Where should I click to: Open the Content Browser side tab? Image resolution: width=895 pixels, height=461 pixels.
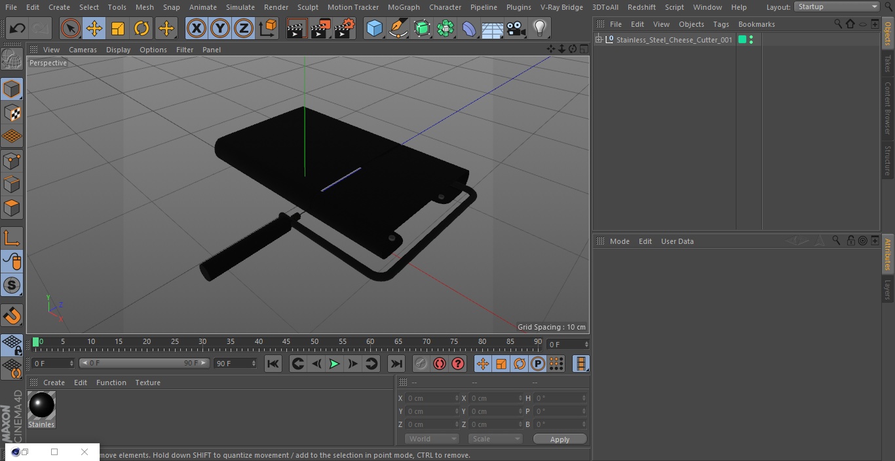pyautogui.click(x=888, y=108)
